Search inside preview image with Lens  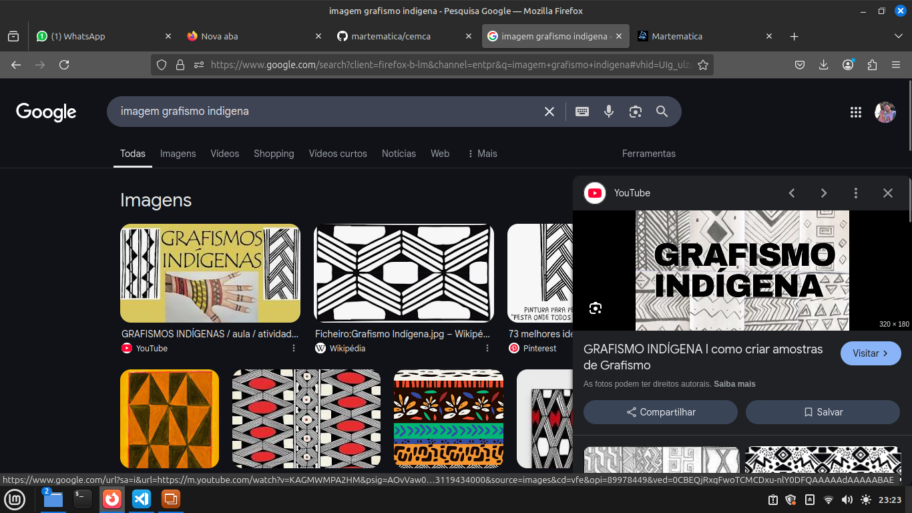[x=596, y=308]
